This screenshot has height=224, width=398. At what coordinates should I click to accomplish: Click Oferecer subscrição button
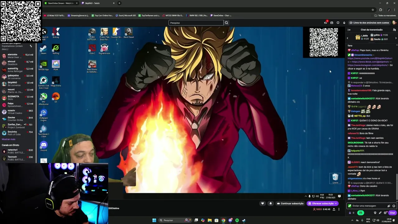click(x=322, y=203)
